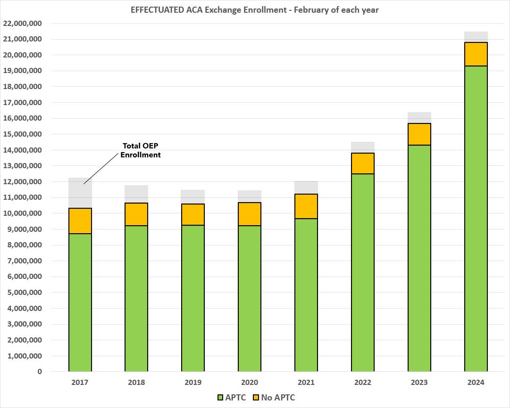Click the 2024 x-axis year label

(x=476, y=383)
